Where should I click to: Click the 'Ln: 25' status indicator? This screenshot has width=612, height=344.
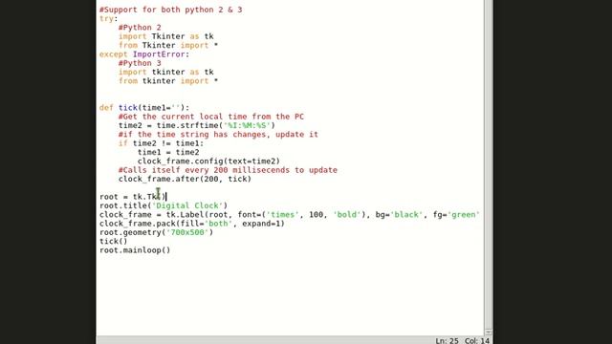[x=447, y=340]
